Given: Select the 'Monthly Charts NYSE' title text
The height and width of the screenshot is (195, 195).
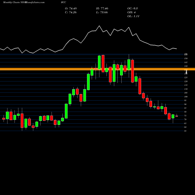Looking at the screenshot, I should pyautogui.click(x=14, y=2).
